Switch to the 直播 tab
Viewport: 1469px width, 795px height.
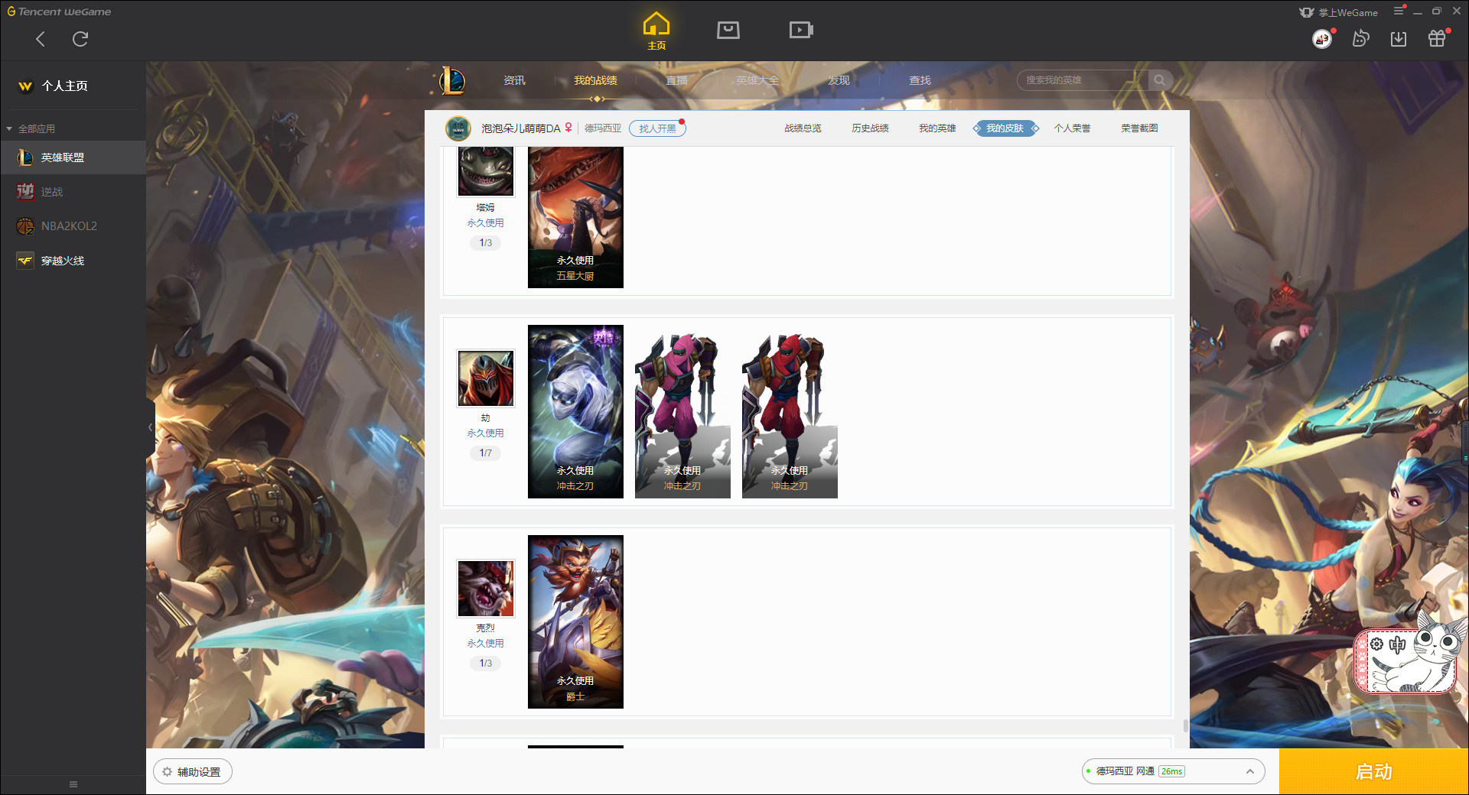click(x=676, y=80)
